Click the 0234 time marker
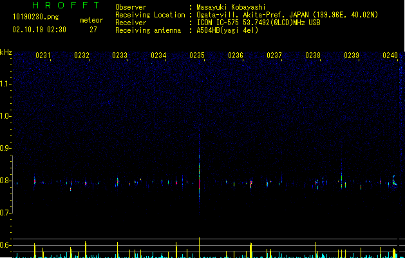 tap(158, 55)
